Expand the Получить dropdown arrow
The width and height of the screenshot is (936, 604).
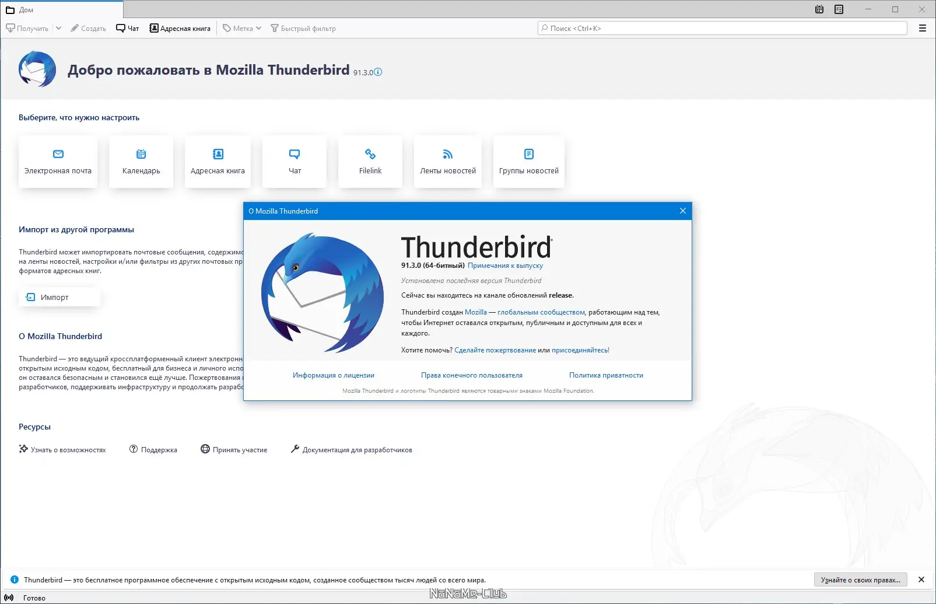(58, 28)
